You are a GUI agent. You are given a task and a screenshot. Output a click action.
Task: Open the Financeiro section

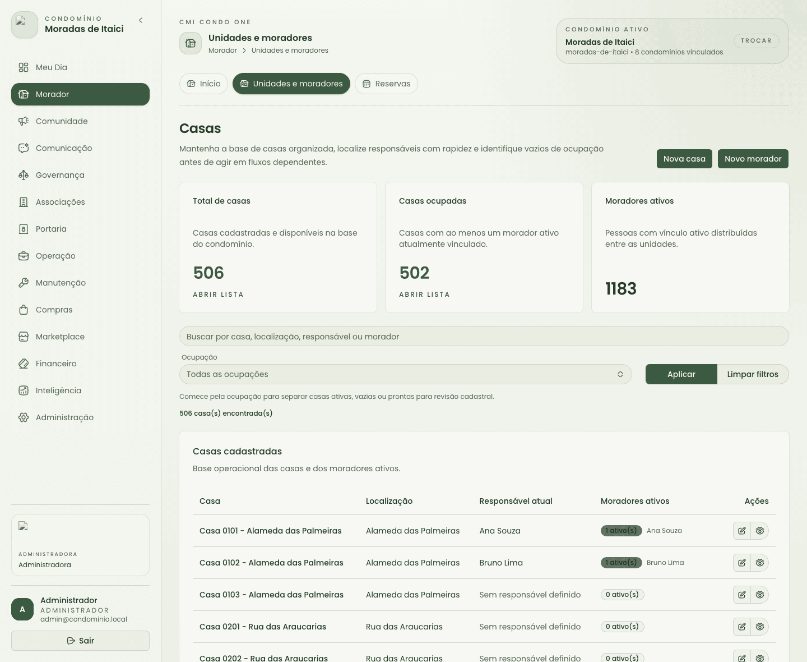click(80, 364)
